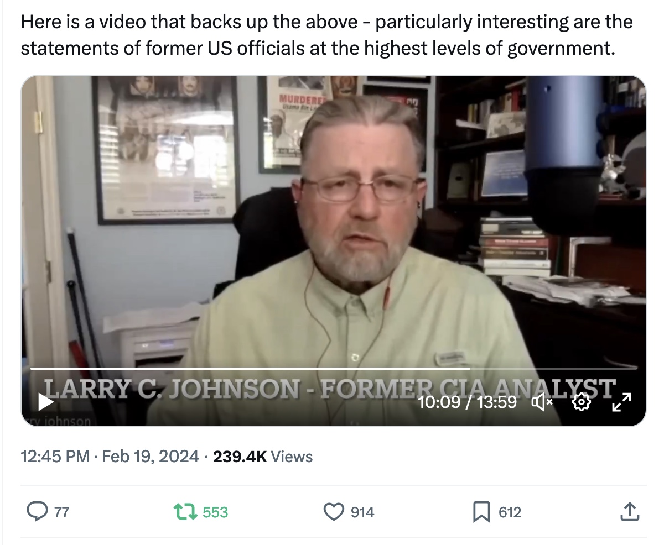Reply to the post using the speech bubble icon
The image size is (664, 545).
click(x=38, y=512)
